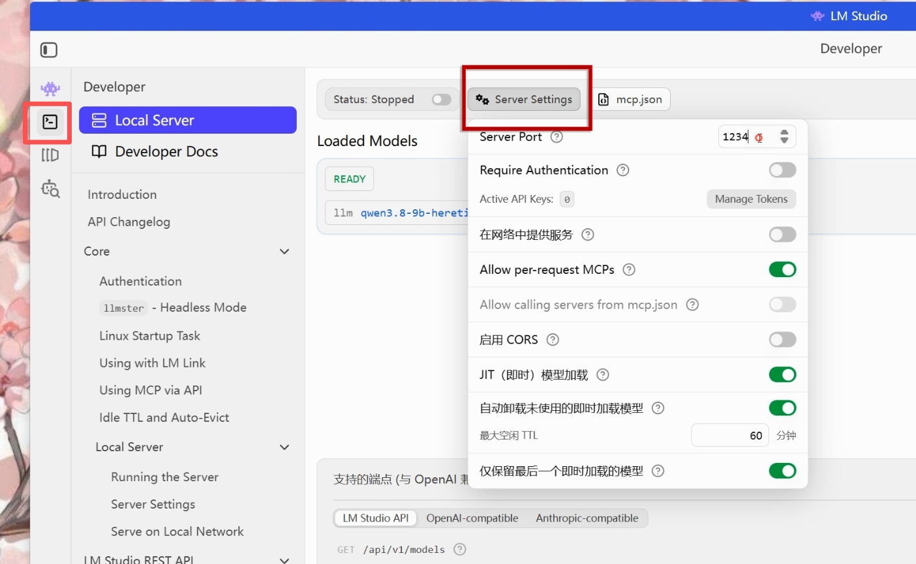Disable Allow per-request MCPs switch
This screenshot has width=916, height=564.
pyautogui.click(x=782, y=269)
